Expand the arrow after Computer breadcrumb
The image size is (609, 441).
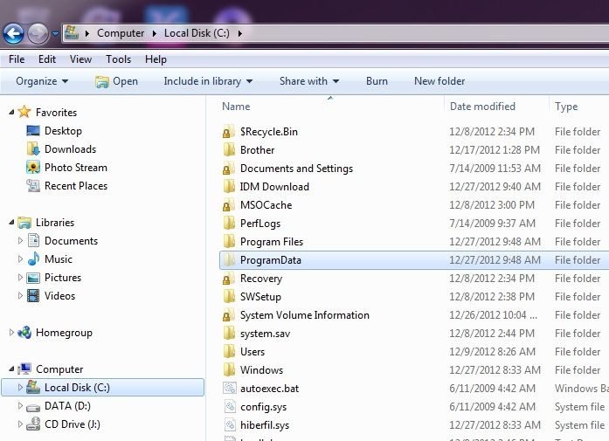154,34
